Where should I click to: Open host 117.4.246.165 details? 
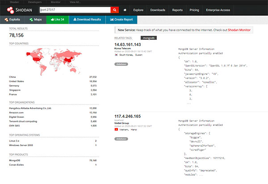coord(128,117)
